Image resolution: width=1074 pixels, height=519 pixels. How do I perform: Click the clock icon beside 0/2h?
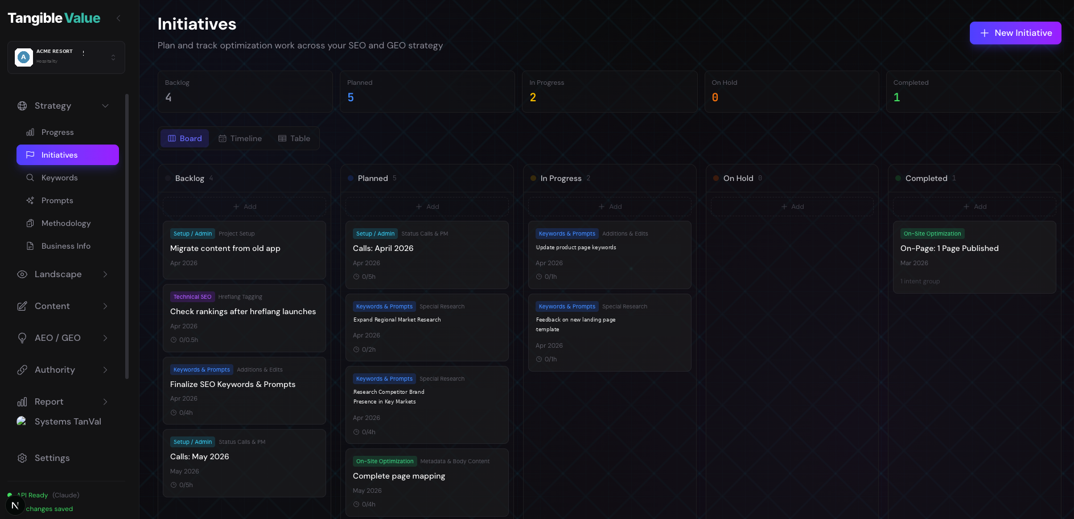pyautogui.click(x=356, y=349)
